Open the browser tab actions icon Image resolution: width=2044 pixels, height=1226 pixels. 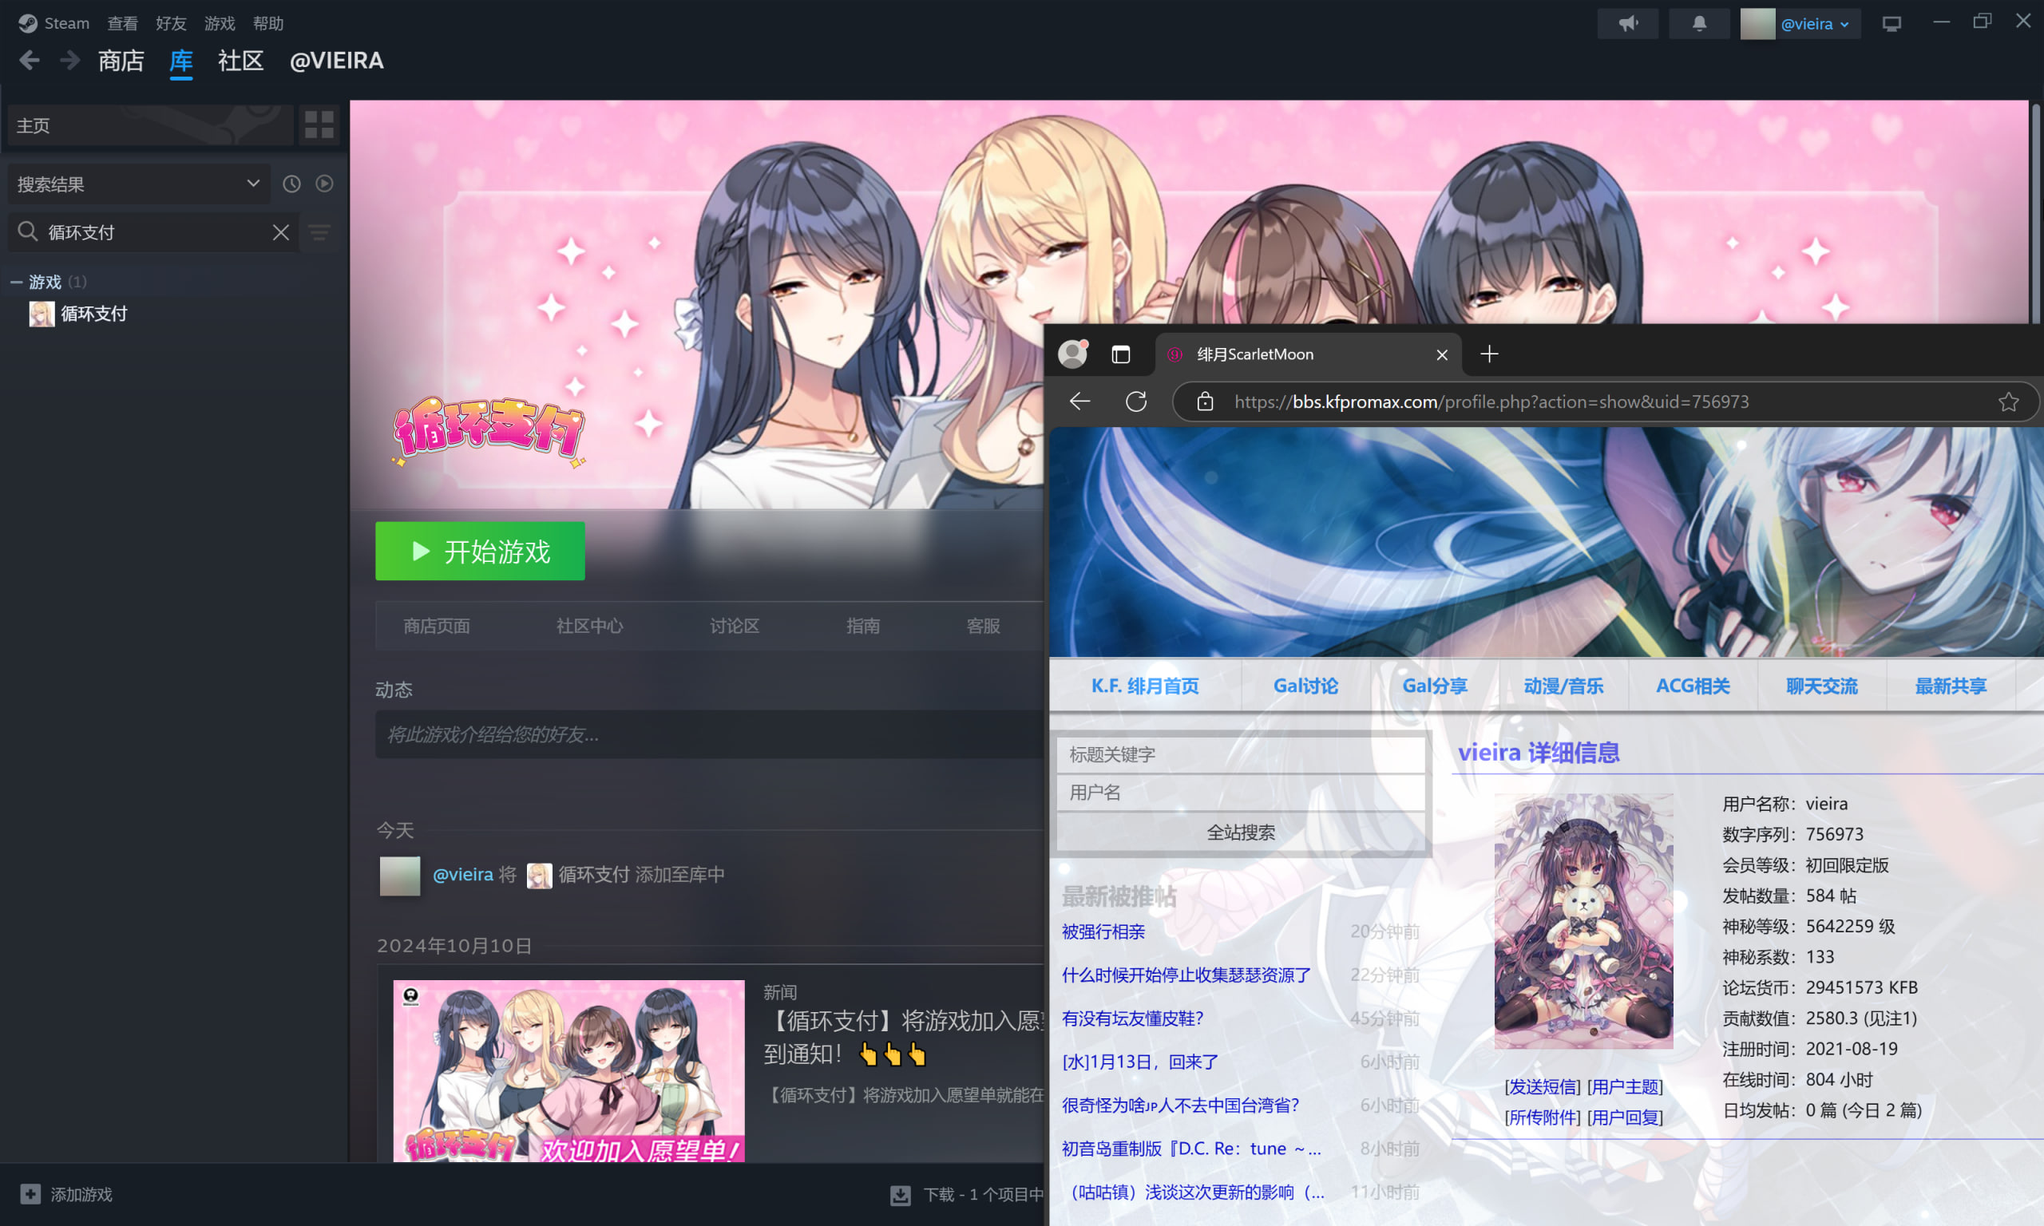coord(1120,354)
